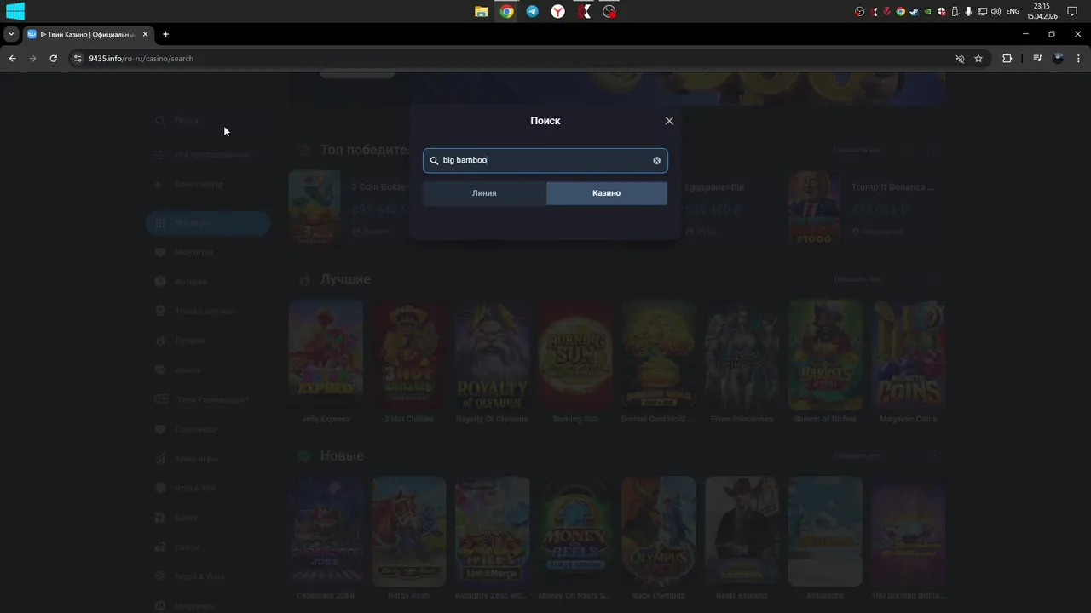Viewport: 1091px width, 613px height.
Task: Open the Derby Rush game thumbnail
Action: tap(408, 531)
